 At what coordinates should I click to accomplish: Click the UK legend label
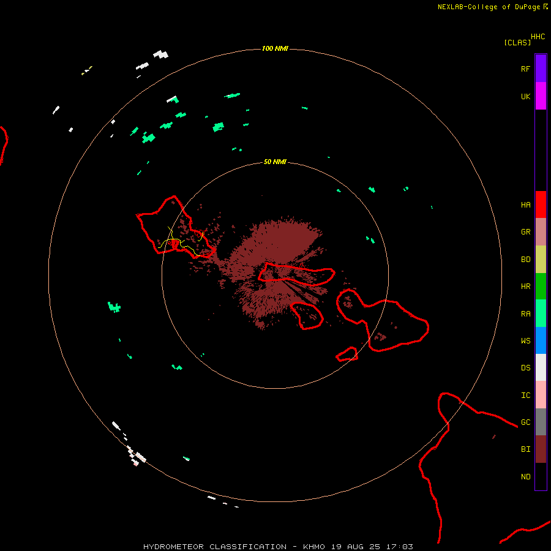coord(525,97)
